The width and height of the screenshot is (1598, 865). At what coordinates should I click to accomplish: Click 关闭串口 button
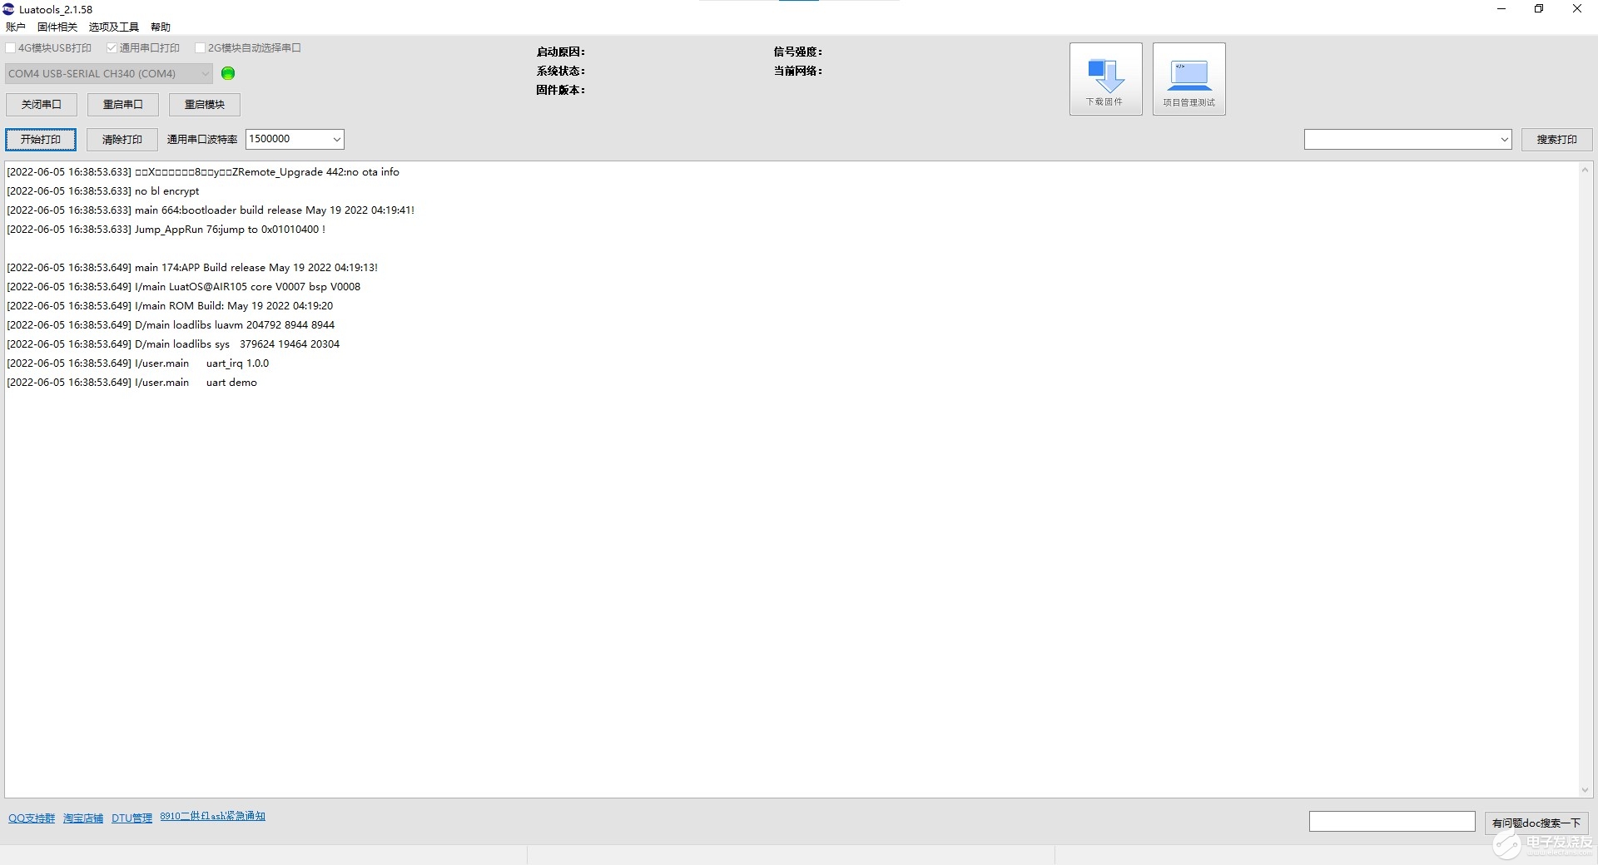coord(42,104)
